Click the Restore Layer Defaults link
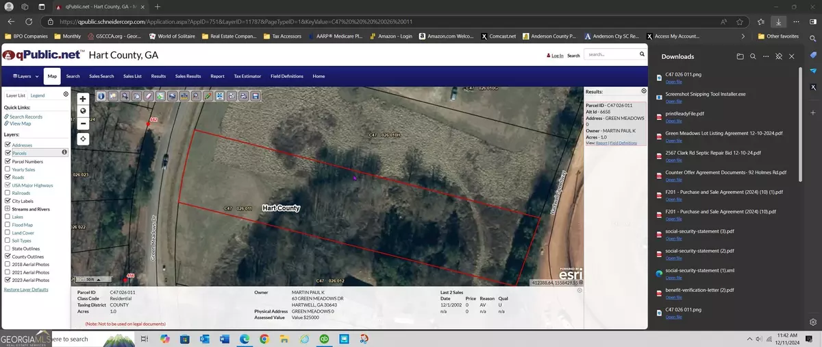 point(26,289)
